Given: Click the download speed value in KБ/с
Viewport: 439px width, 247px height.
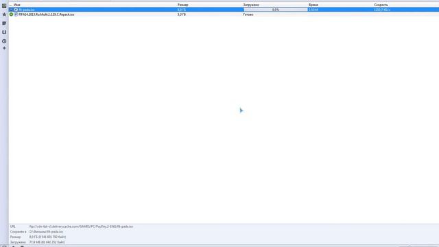Looking at the screenshot, I should tap(382, 10).
